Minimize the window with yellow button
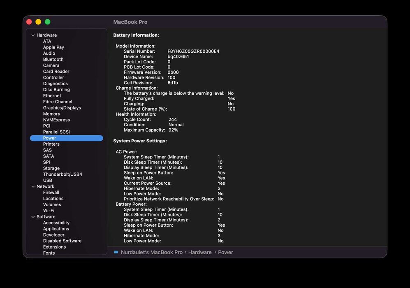410x288 pixels. [38, 22]
